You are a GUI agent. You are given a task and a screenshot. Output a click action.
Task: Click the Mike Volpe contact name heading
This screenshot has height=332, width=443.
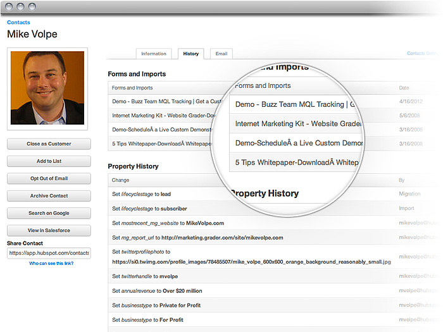tap(32, 34)
